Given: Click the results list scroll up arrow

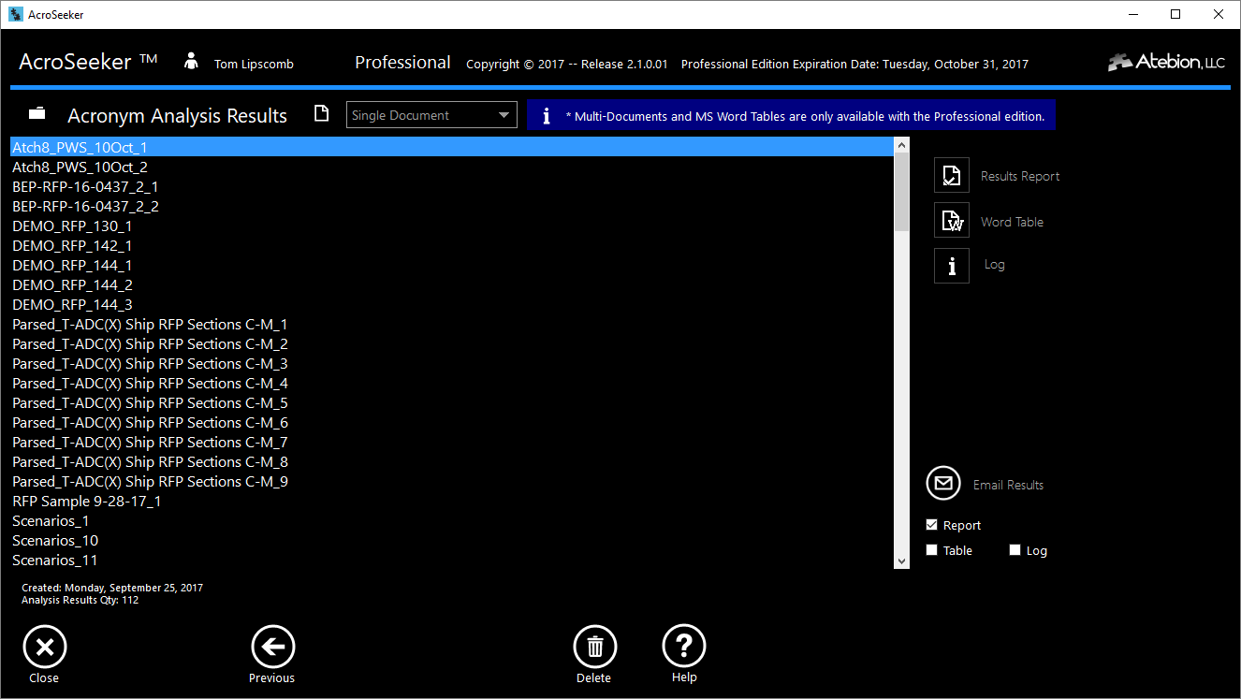Looking at the screenshot, I should (x=902, y=145).
